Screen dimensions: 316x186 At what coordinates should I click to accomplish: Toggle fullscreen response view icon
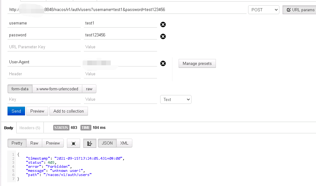[73, 143]
